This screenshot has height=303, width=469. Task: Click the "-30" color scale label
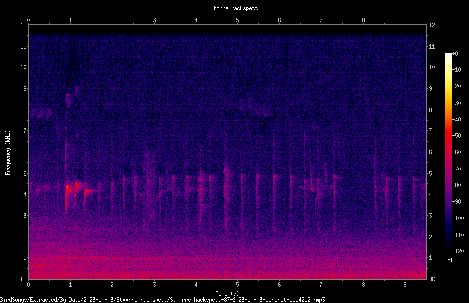[457, 103]
